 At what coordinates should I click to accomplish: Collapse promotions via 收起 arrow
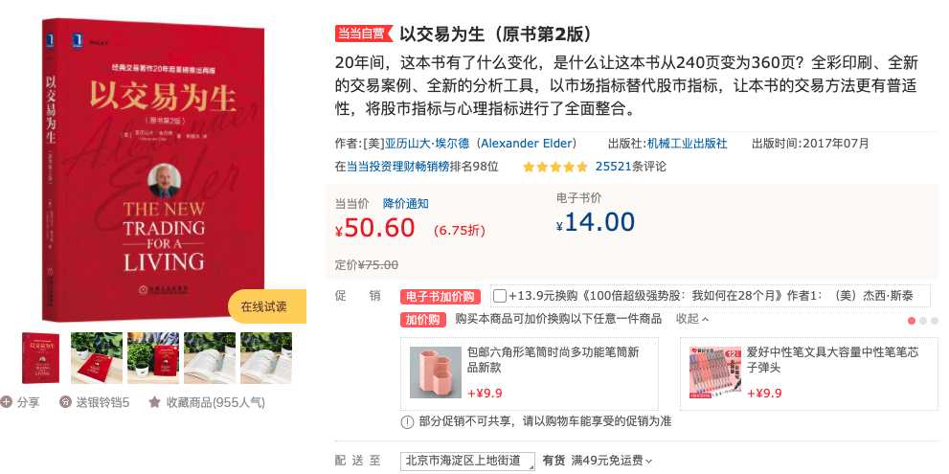pyautogui.click(x=692, y=319)
